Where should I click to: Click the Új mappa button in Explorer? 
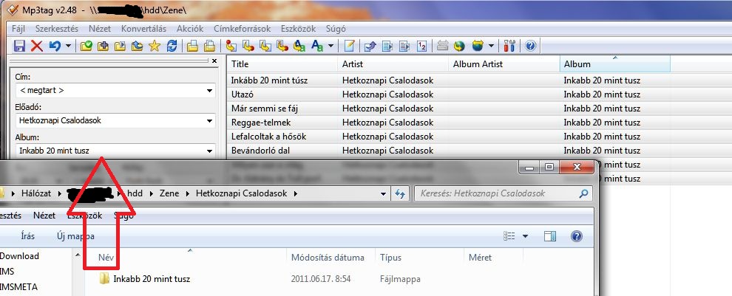[75, 236]
